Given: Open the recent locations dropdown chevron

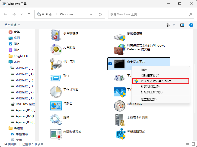Looking at the screenshot, I should point(22,14).
